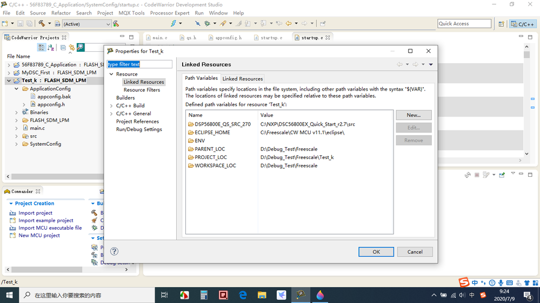Click the help question mark in Properties dialog
Viewport: 540px width, 303px height.
[x=115, y=251]
